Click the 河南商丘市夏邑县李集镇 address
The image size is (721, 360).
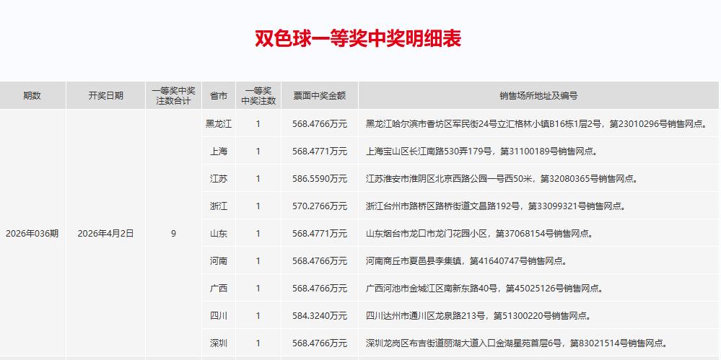tap(466, 261)
